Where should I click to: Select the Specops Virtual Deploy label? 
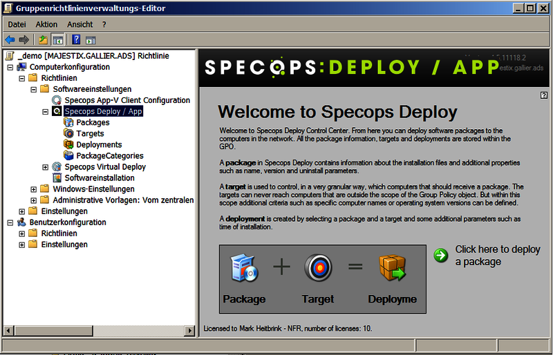point(105,166)
